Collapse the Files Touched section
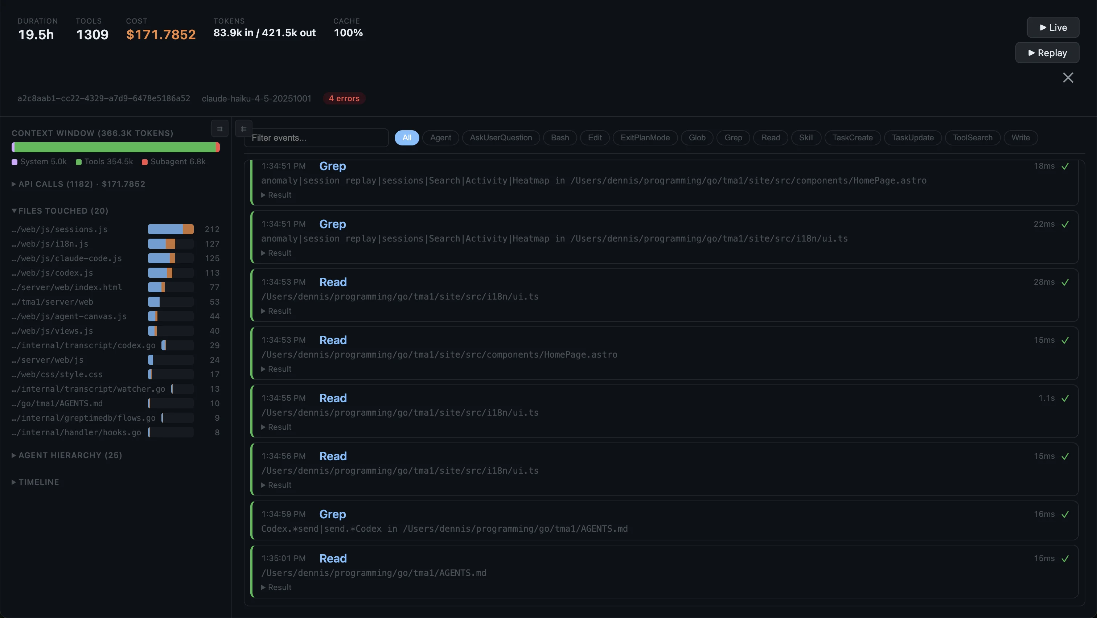 (x=60, y=211)
